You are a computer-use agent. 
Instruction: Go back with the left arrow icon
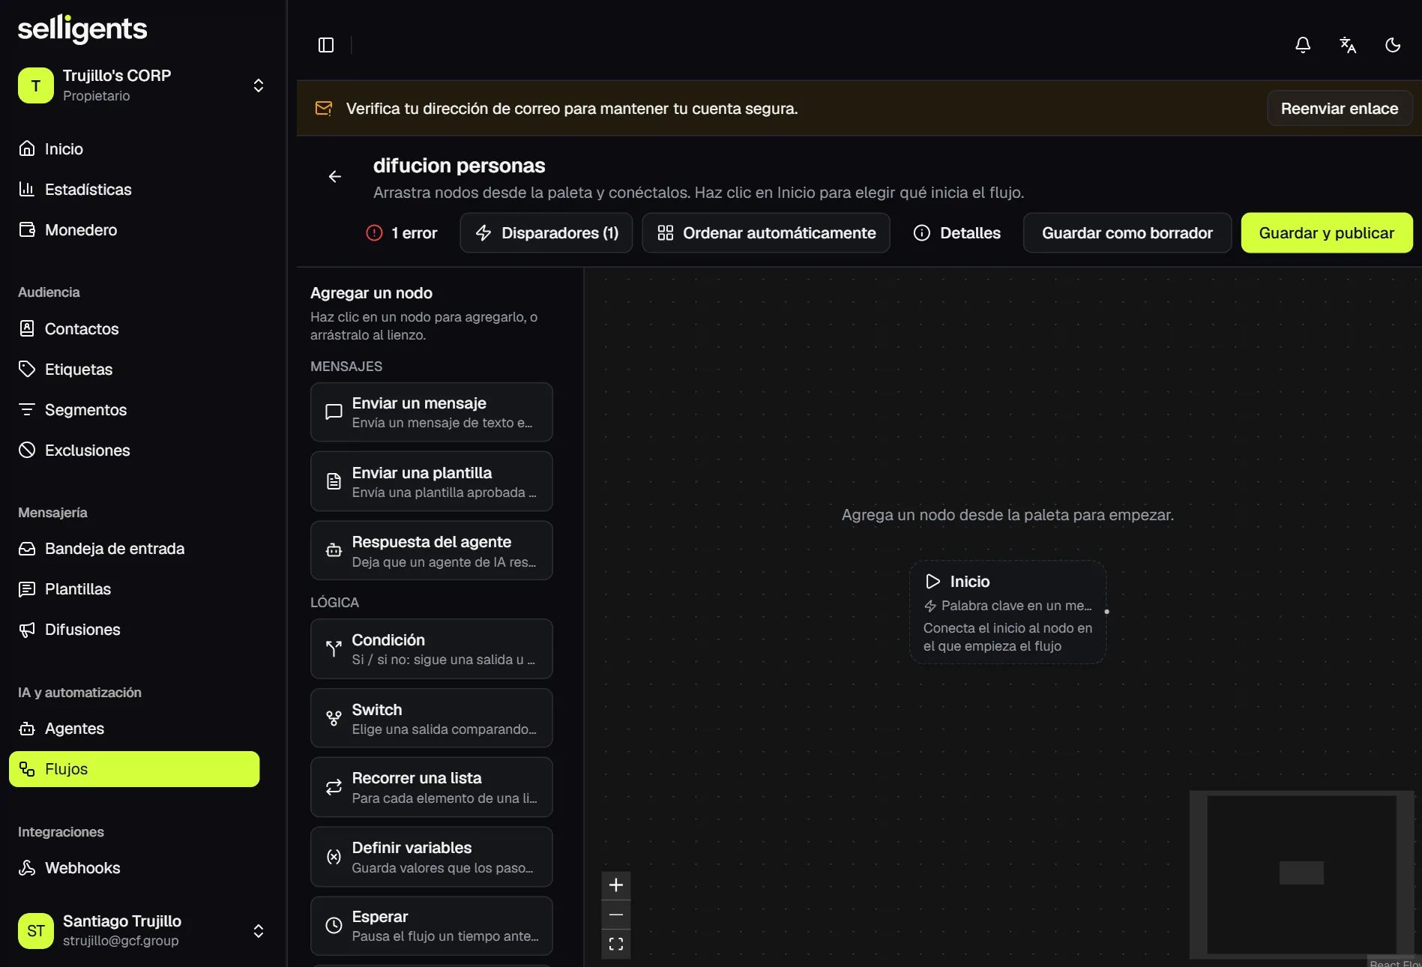coord(335,177)
